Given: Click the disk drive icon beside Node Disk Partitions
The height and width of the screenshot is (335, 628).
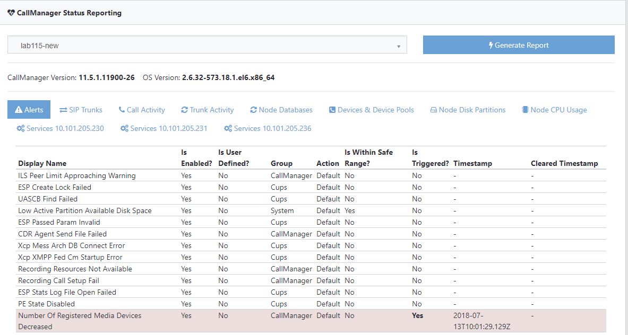Looking at the screenshot, I should [x=433, y=110].
